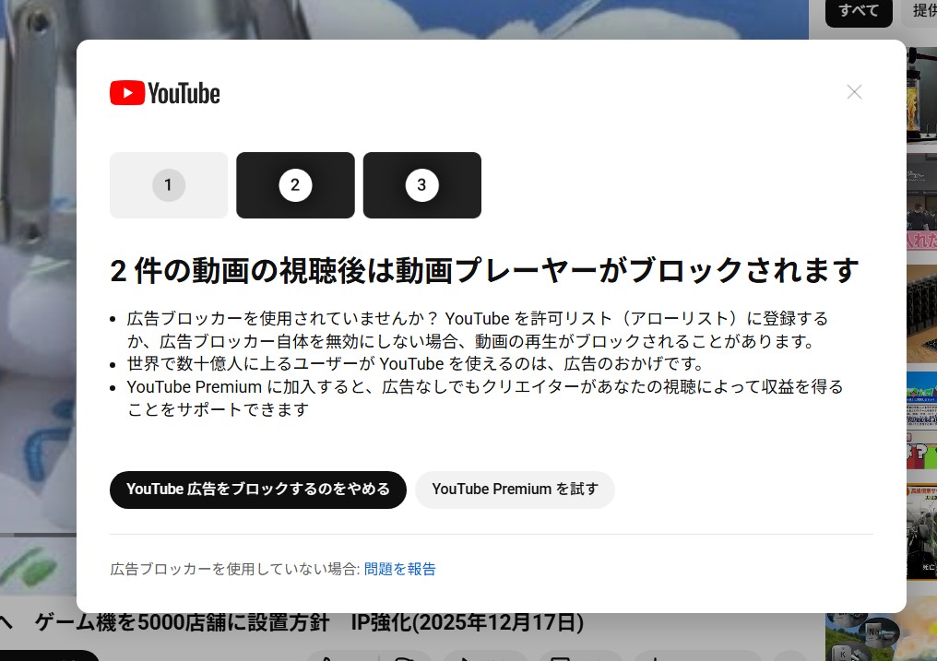Select the step 2 indicator box
Image resolution: width=937 pixels, height=661 pixels.
click(x=295, y=185)
